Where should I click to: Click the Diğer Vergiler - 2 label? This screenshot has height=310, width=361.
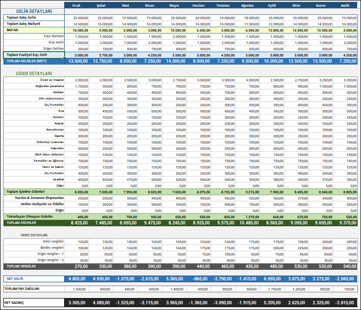tap(51, 260)
